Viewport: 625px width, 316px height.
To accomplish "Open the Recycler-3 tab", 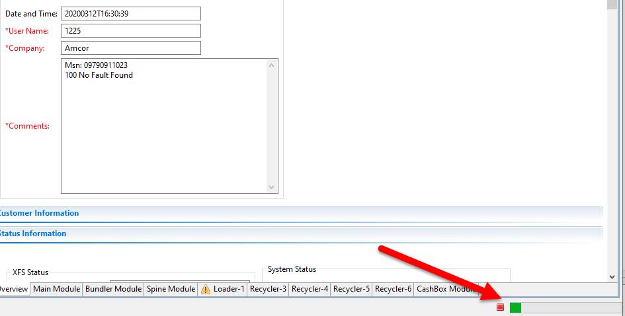I will click(x=268, y=289).
